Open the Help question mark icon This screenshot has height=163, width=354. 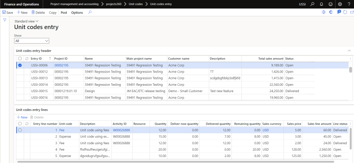coord(349,4)
